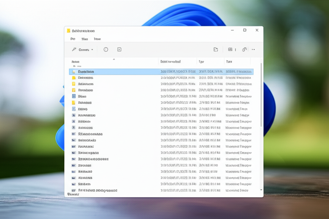
Task: Sort by the third (type) column header
Action: [201, 61]
